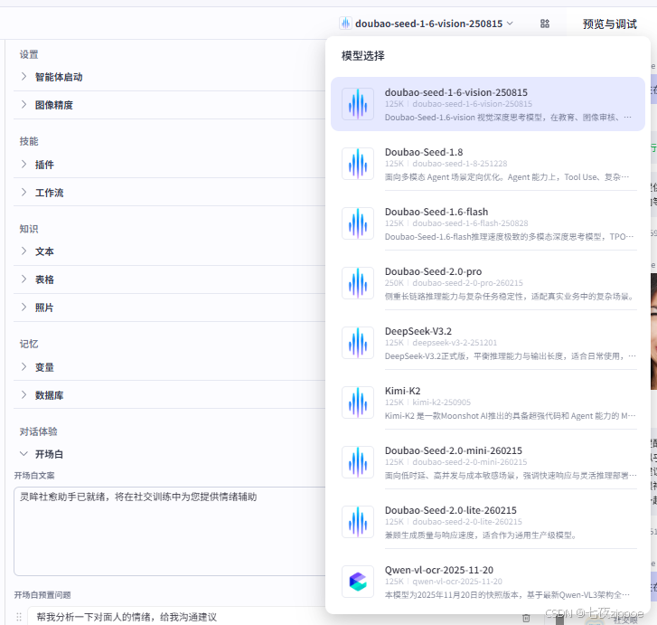Select the Kimi-K2 model

[488, 402]
